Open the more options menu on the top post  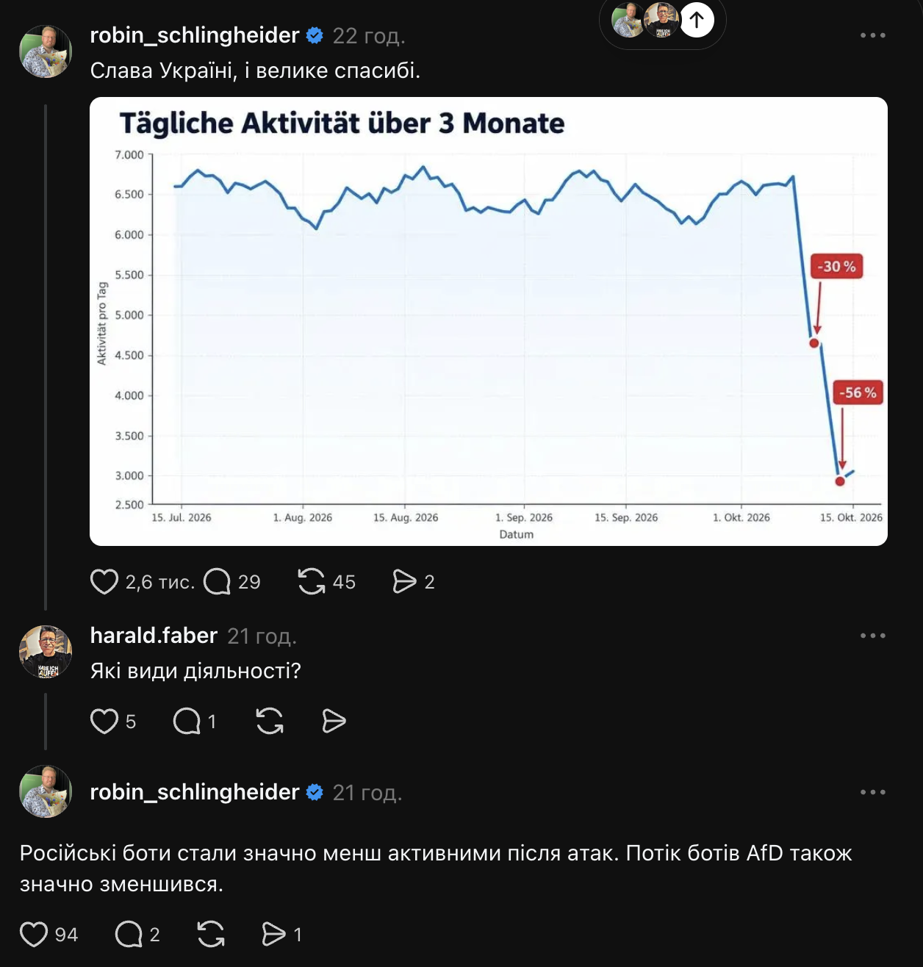point(873,35)
